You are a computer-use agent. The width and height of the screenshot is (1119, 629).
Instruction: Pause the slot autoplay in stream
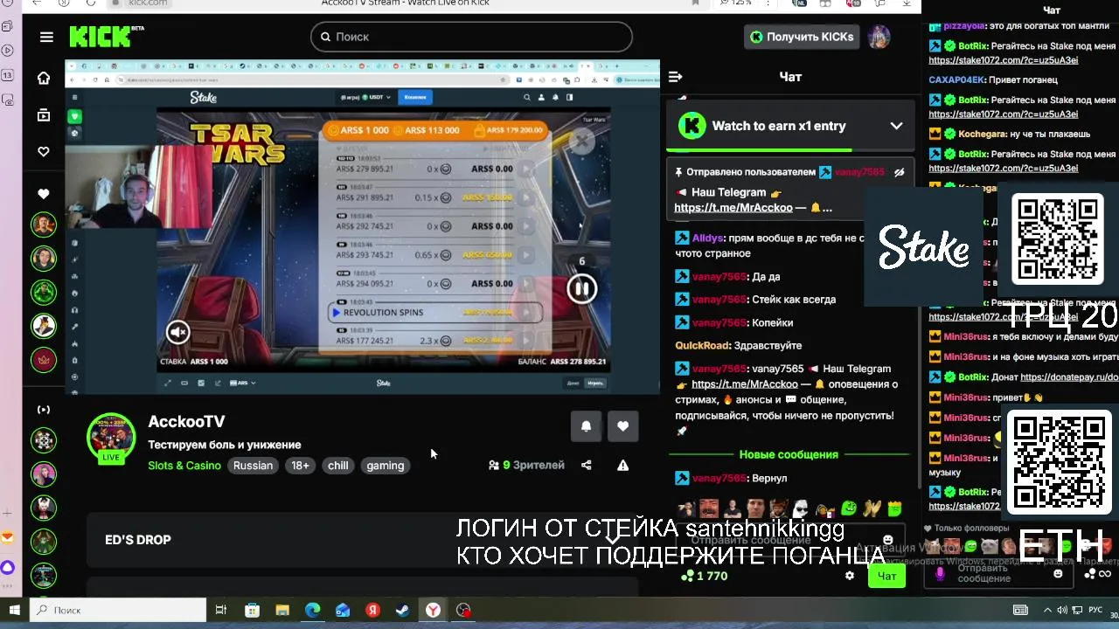[x=581, y=288]
